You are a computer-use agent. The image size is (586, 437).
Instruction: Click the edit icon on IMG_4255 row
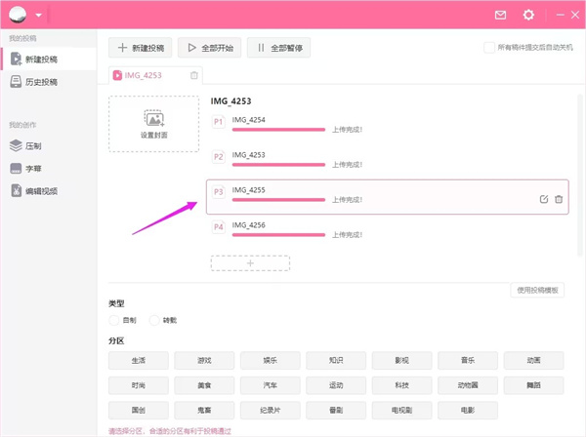544,199
